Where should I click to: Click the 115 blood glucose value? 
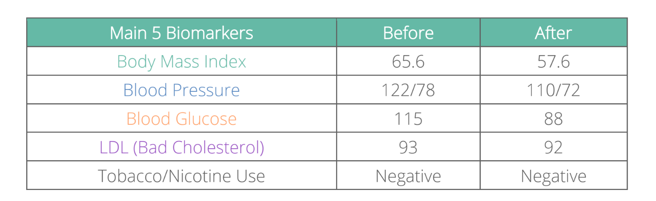coord(408,118)
